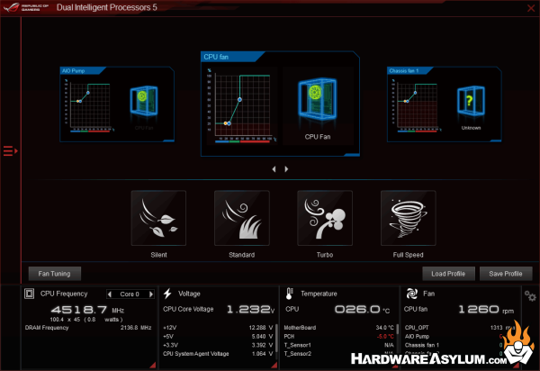The image size is (540, 371).
Task: Click the Chassis fan 1 list row
Action: click(x=454, y=345)
